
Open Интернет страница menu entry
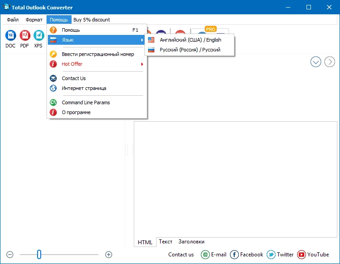click(x=96, y=88)
